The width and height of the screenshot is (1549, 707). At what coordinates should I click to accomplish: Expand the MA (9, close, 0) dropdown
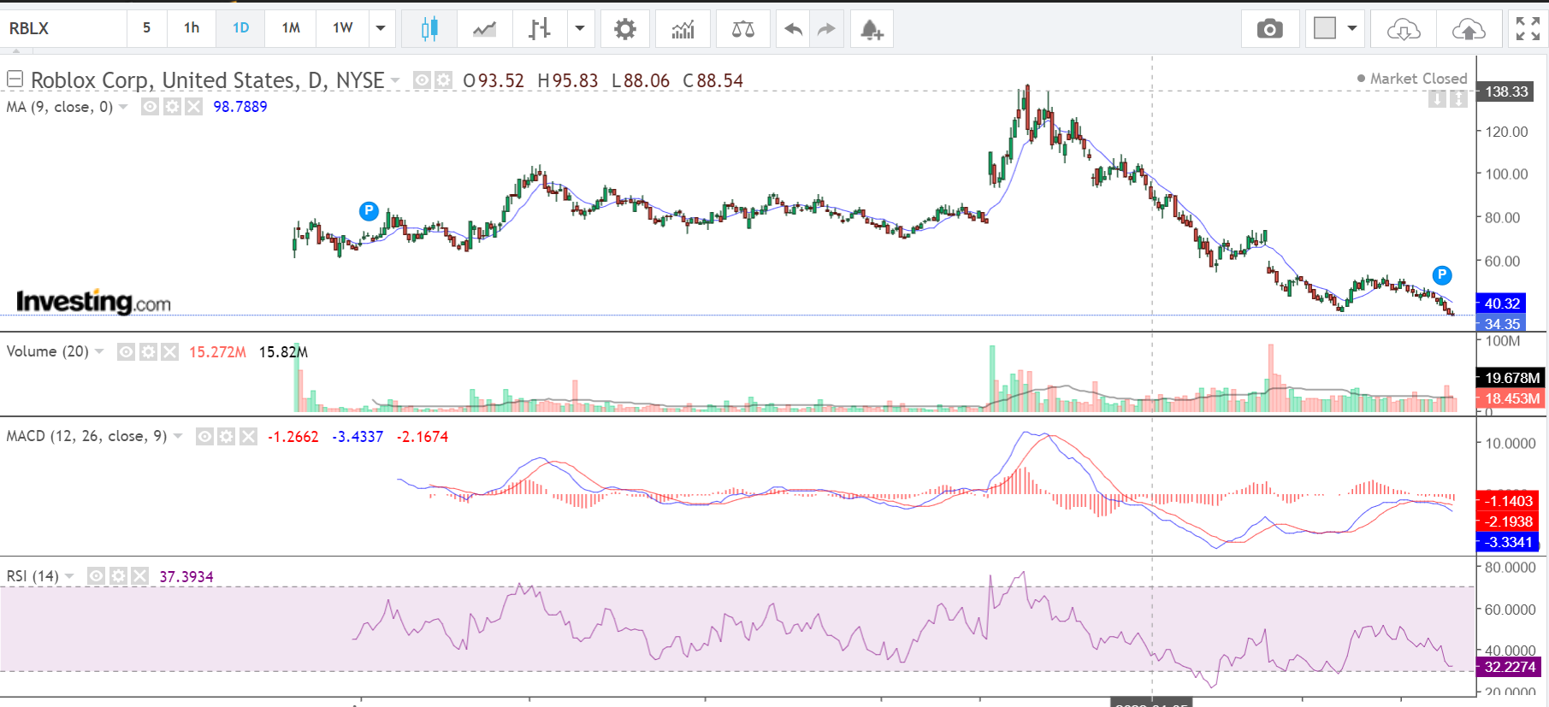point(123,107)
